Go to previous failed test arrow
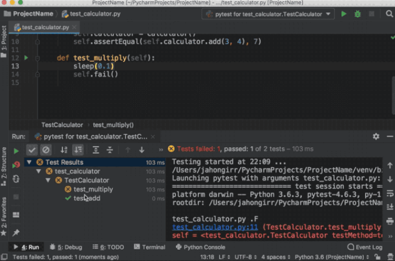The image size is (395, 261). (x=128, y=150)
